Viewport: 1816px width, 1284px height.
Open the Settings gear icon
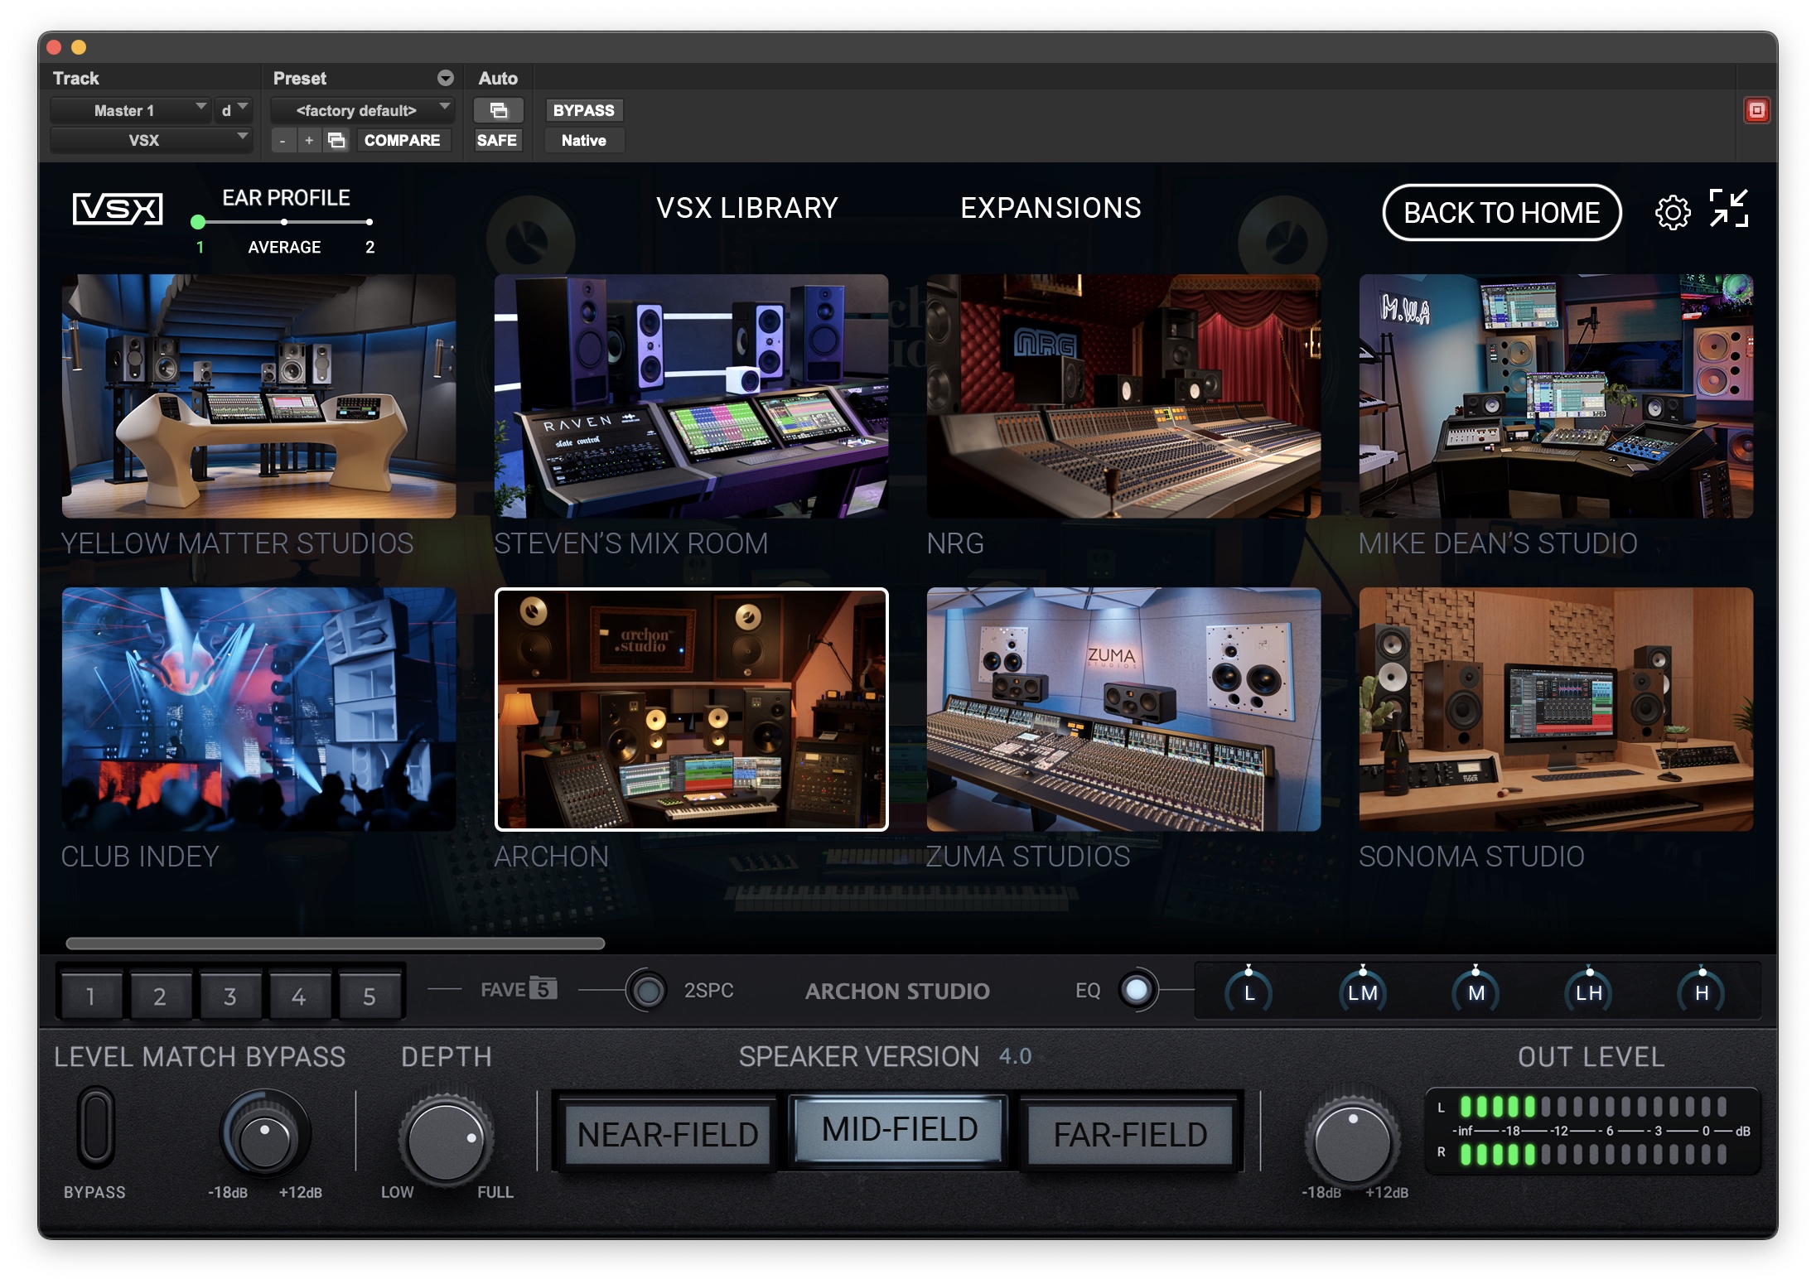(x=1674, y=212)
